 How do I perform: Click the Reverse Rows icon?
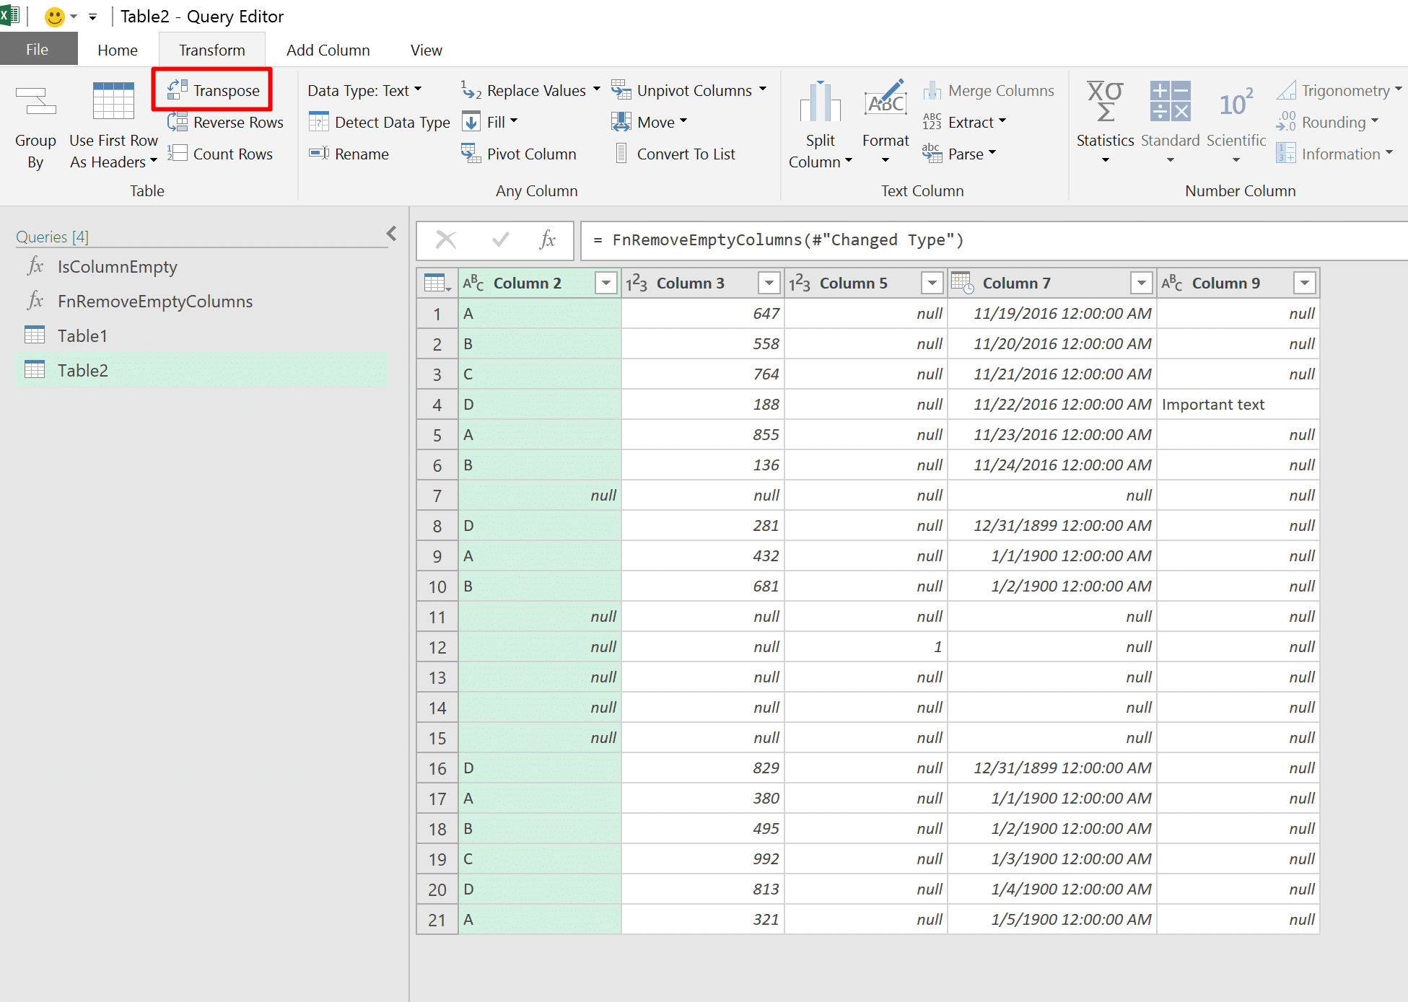click(178, 122)
